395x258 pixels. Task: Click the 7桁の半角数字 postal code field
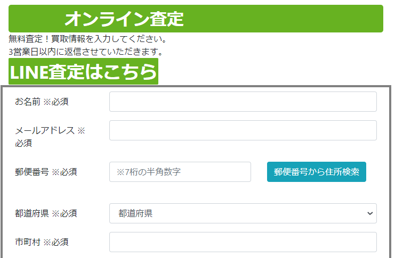(180, 172)
